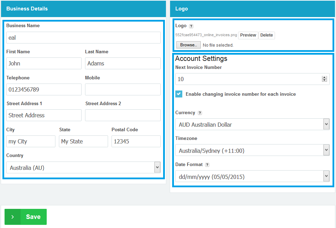Delete the uploaded logo file

[267, 35]
